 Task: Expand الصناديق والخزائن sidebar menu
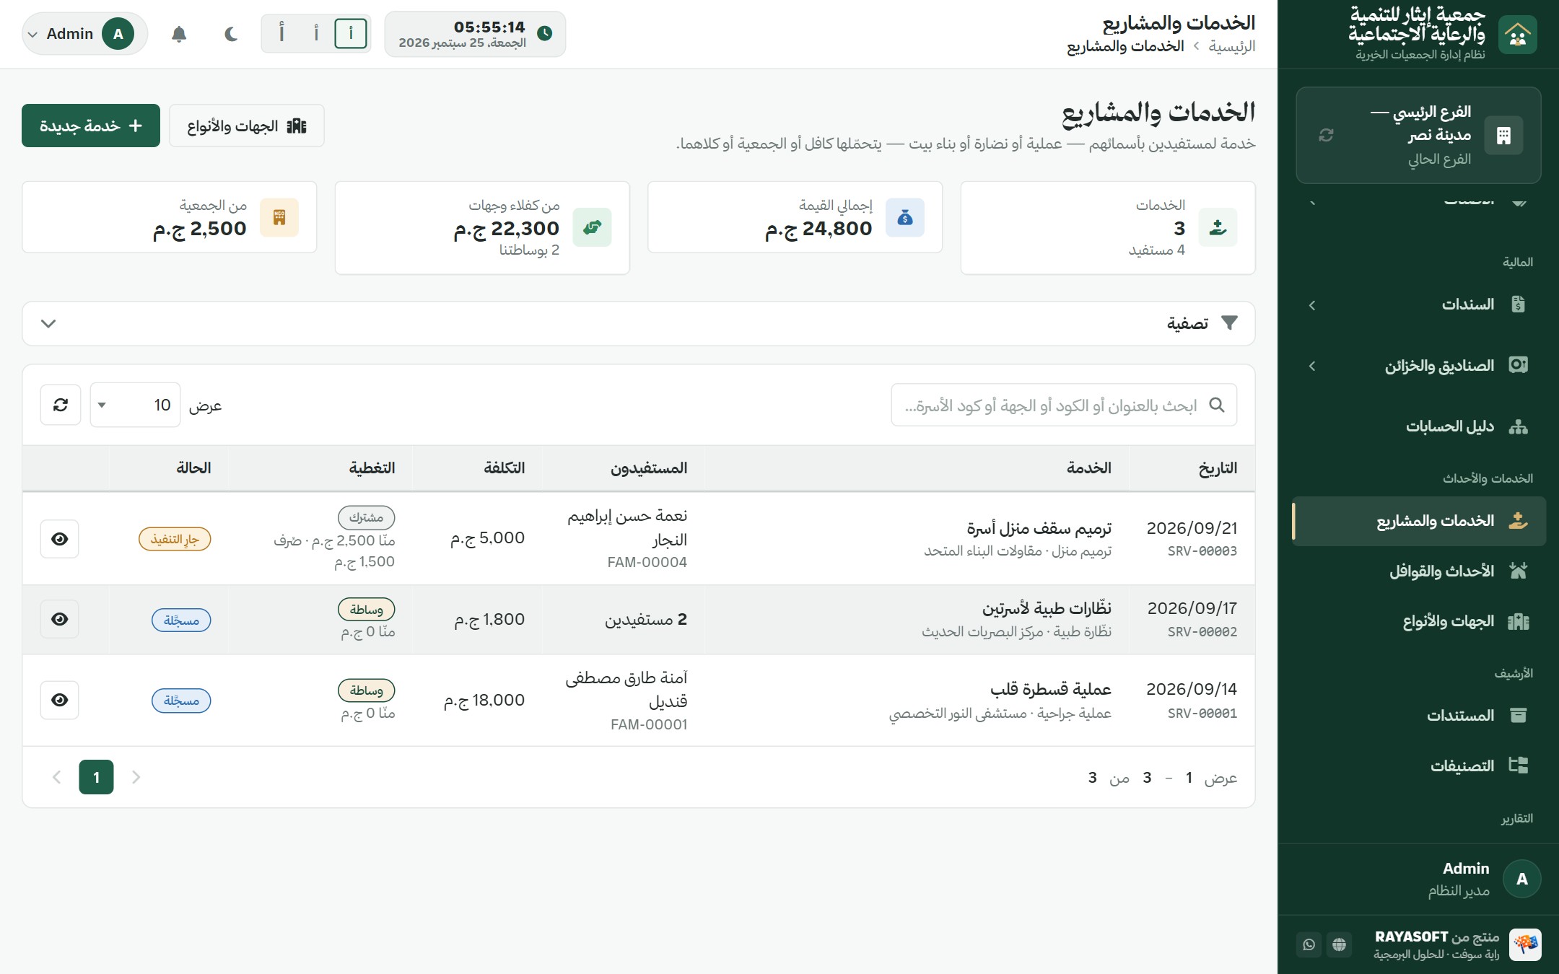1419,366
